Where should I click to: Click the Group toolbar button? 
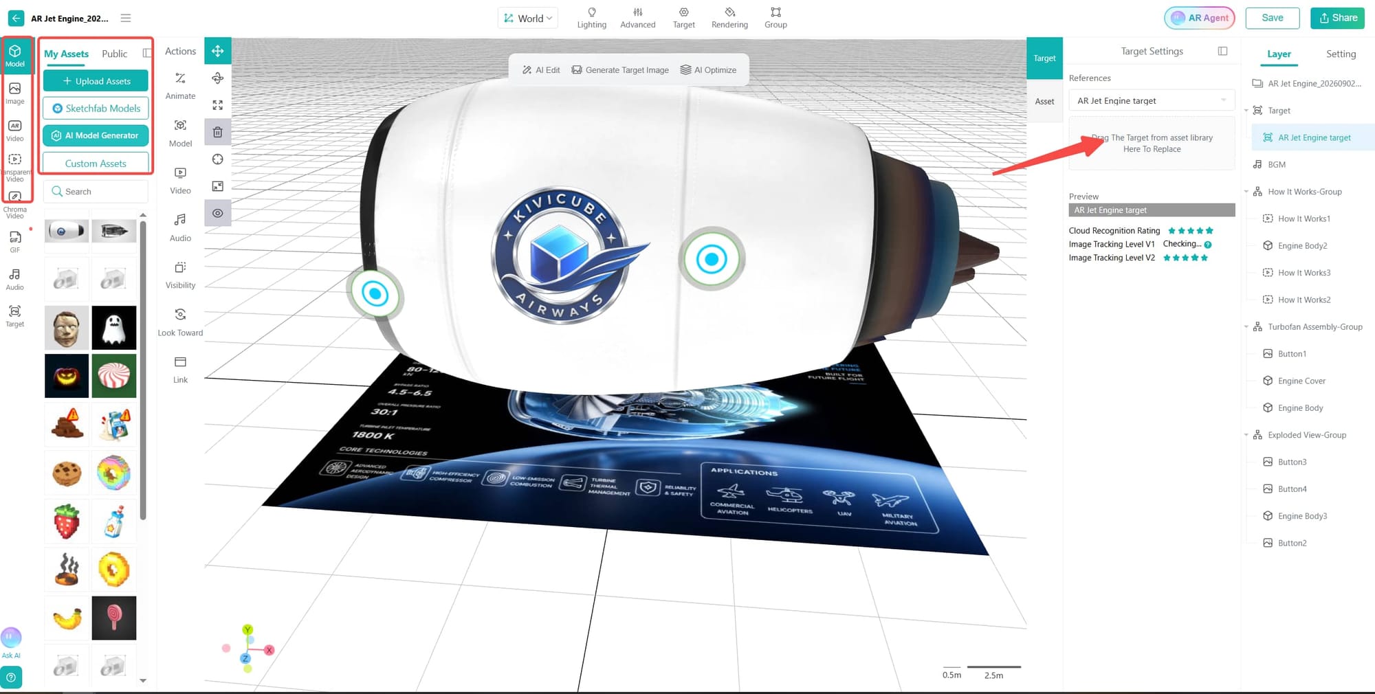775,18
